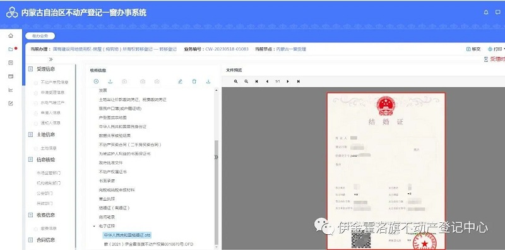Image resolution: width=505 pixels, height=250 pixels.
Task: Collapse materials list with the double chevron
Action: (216, 157)
